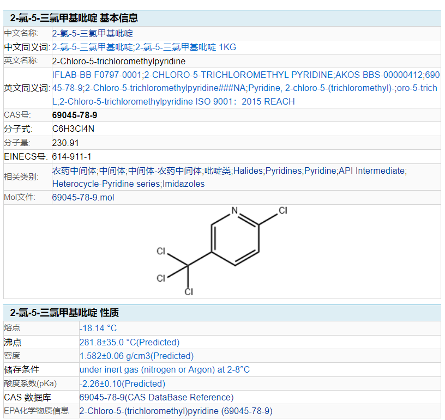Image resolution: width=445 pixels, height=420 pixels.
Task: Click the bold CAS number 69045-78-9
Action: point(75,115)
